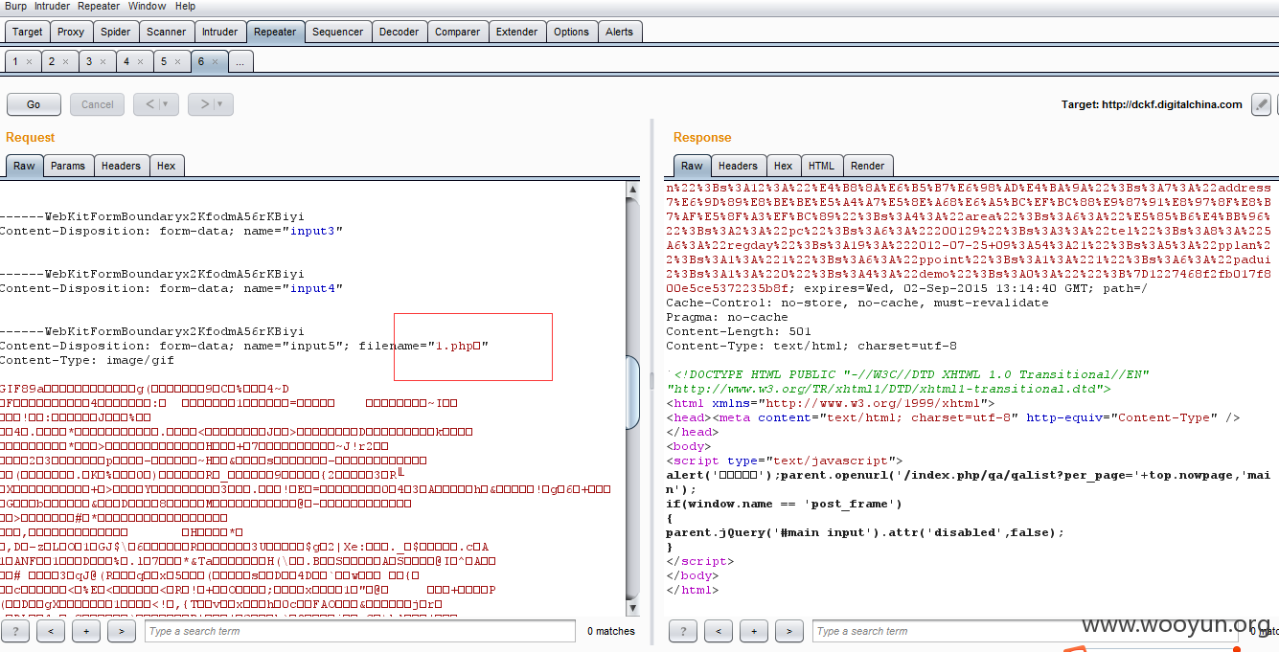Image resolution: width=1279 pixels, height=652 pixels.
Task: Open Request Raw view tab
Action: [24, 166]
